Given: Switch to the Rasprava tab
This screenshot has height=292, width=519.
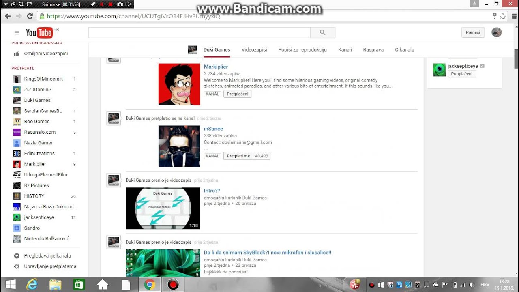Looking at the screenshot, I should coord(373,50).
